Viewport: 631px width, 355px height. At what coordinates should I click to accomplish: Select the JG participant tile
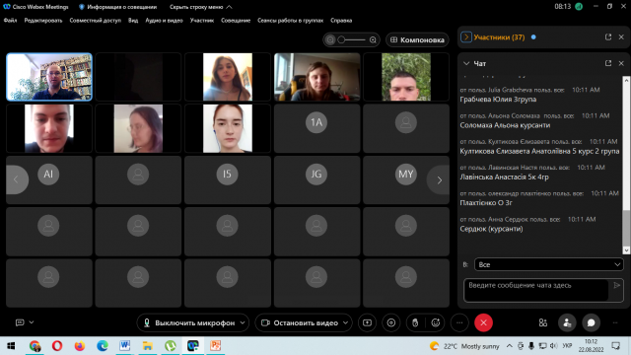pos(317,179)
